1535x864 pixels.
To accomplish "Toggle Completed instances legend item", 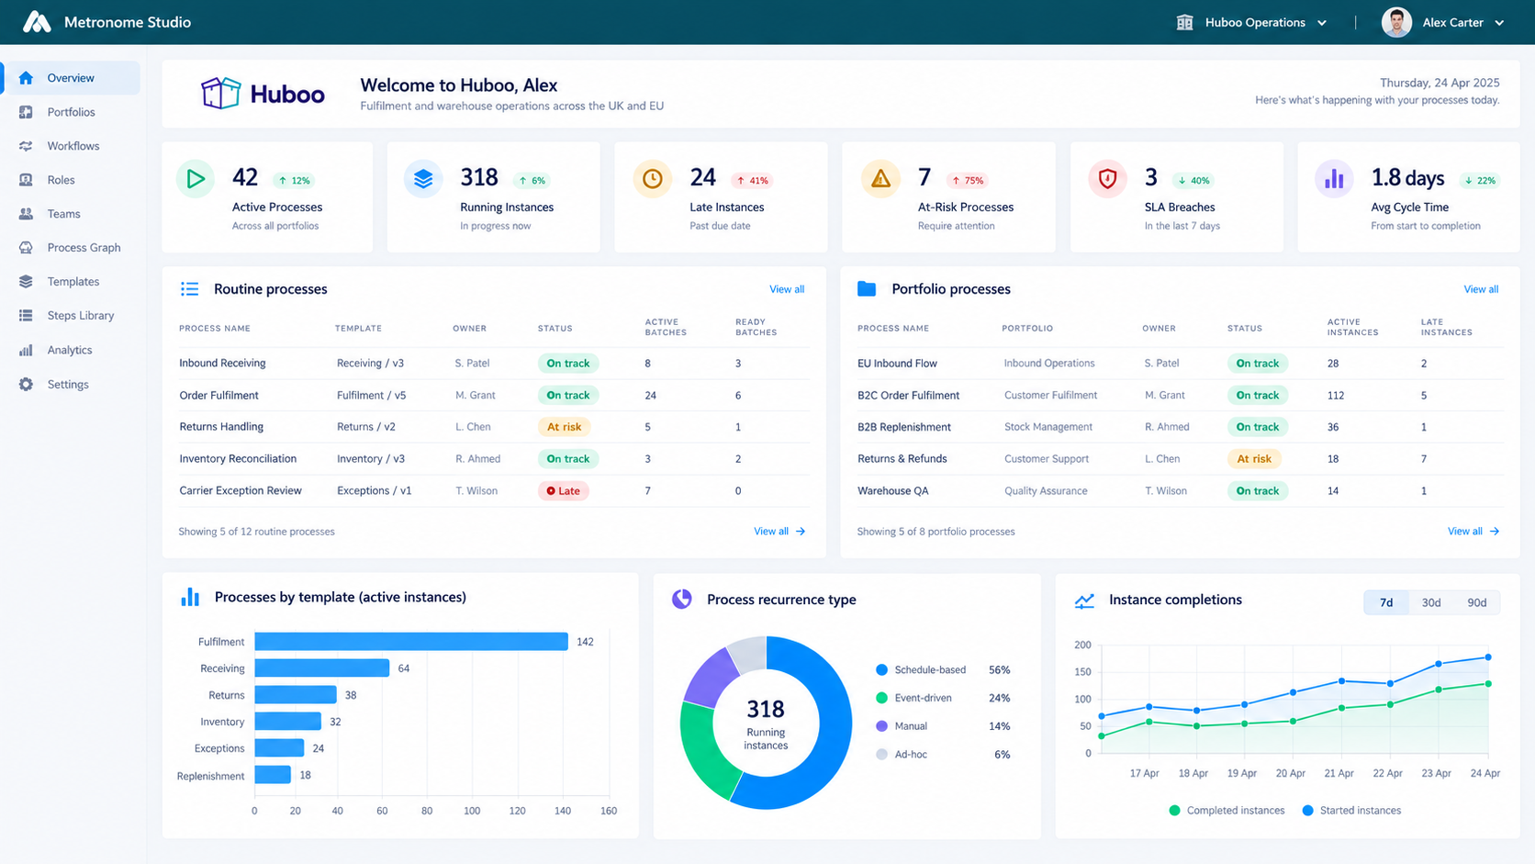I will pos(1227,811).
